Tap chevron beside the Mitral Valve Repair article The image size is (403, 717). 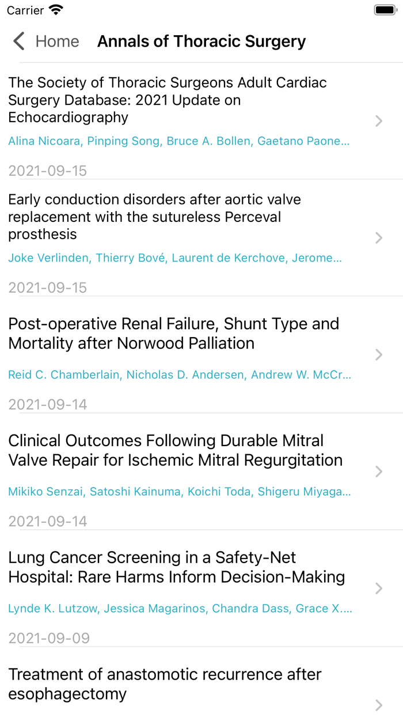(379, 471)
